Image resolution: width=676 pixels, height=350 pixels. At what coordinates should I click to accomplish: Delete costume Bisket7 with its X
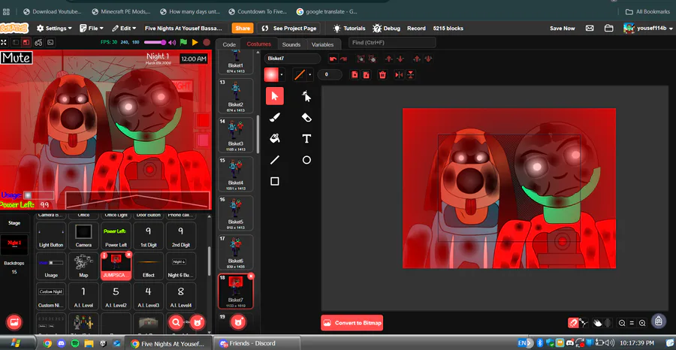coord(251,276)
